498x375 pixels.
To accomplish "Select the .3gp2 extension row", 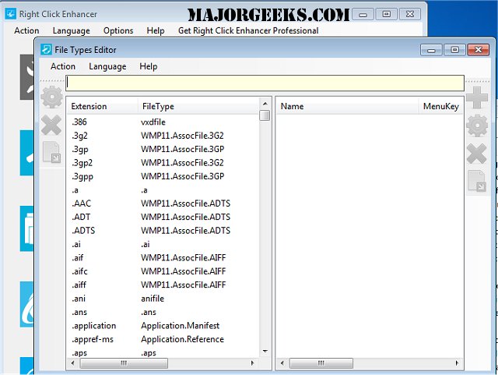I will tap(163, 163).
